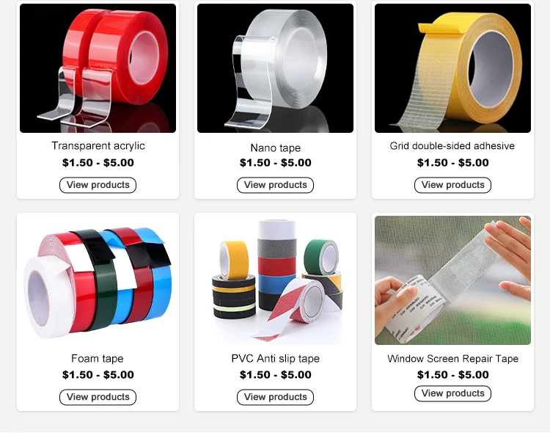Click the Foam tape title
Viewport: 550px width, 433px height.
click(x=98, y=359)
